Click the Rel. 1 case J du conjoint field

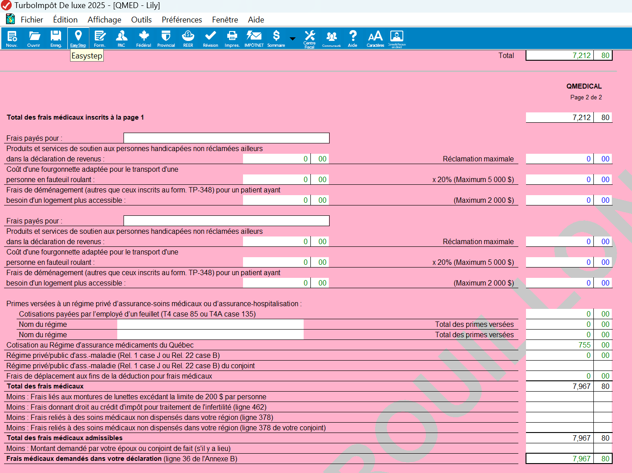point(569,366)
